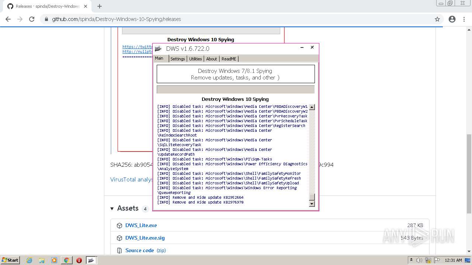Click the Source code zip file icon

[x=119, y=251]
